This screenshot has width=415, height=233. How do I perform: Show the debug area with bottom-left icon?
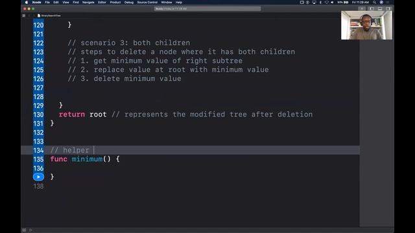click(24, 230)
